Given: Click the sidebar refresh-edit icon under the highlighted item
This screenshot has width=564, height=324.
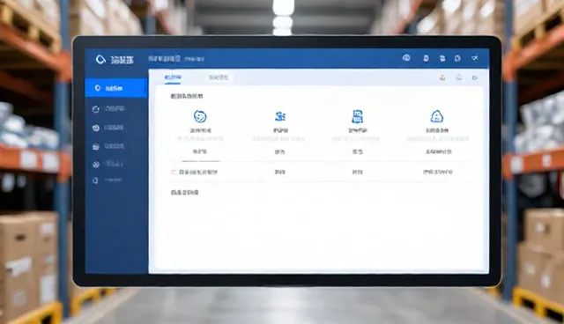Looking at the screenshot, I should [x=96, y=109].
